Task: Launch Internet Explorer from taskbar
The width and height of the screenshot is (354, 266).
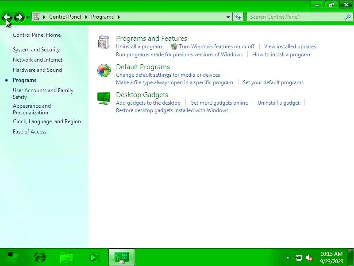Action: (40, 257)
